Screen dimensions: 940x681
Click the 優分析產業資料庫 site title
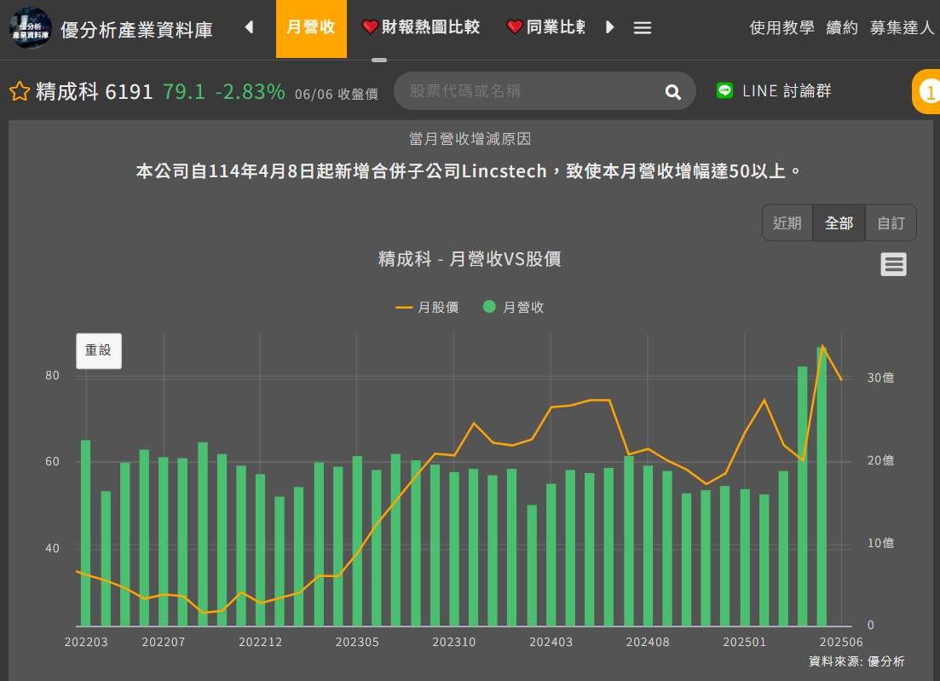136,29
